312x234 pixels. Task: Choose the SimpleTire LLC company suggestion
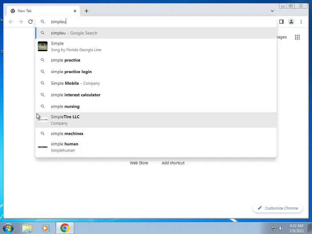[x=156, y=120]
